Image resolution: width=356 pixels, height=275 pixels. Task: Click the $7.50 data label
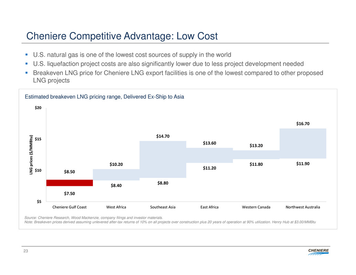70,193
